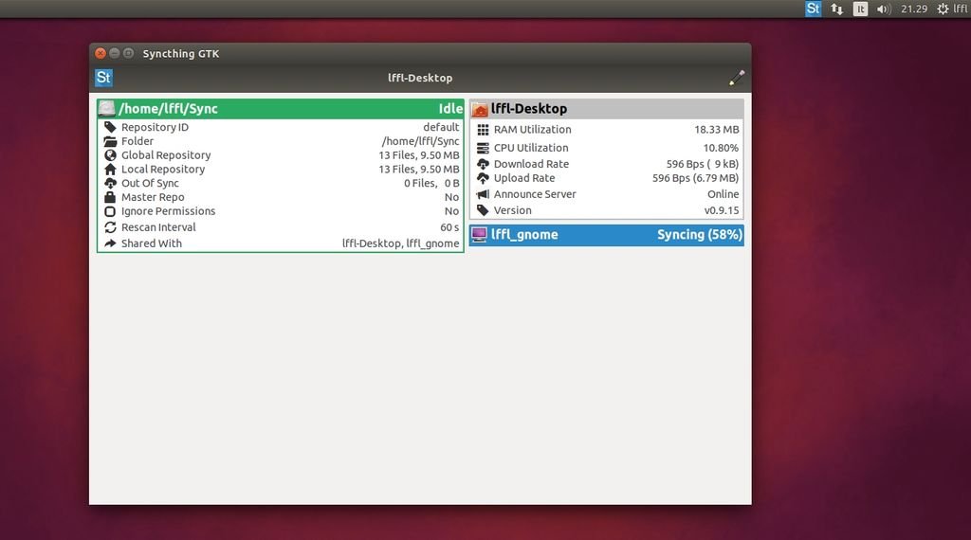The height and width of the screenshot is (540, 971).
Task: Click the Master Repo lock icon
Action: [110, 197]
